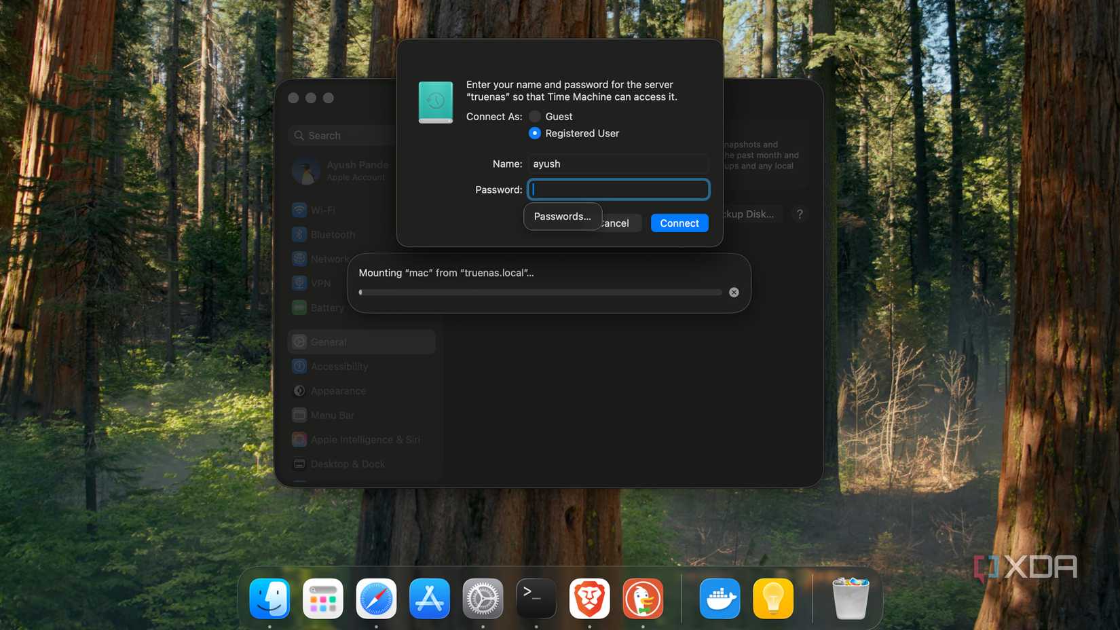The height and width of the screenshot is (630, 1120).
Task: Open the Passwords... panel
Action: point(562,216)
